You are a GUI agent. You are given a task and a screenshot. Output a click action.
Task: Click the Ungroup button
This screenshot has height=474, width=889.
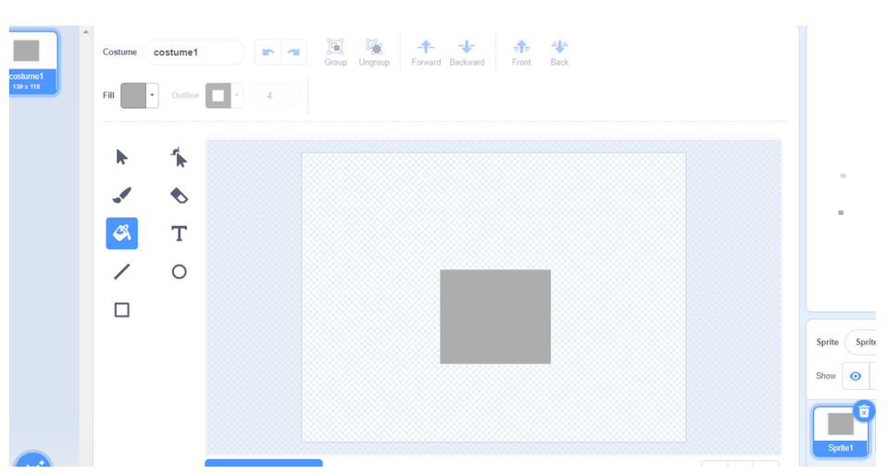pyautogui.click(x=374, y=52)
